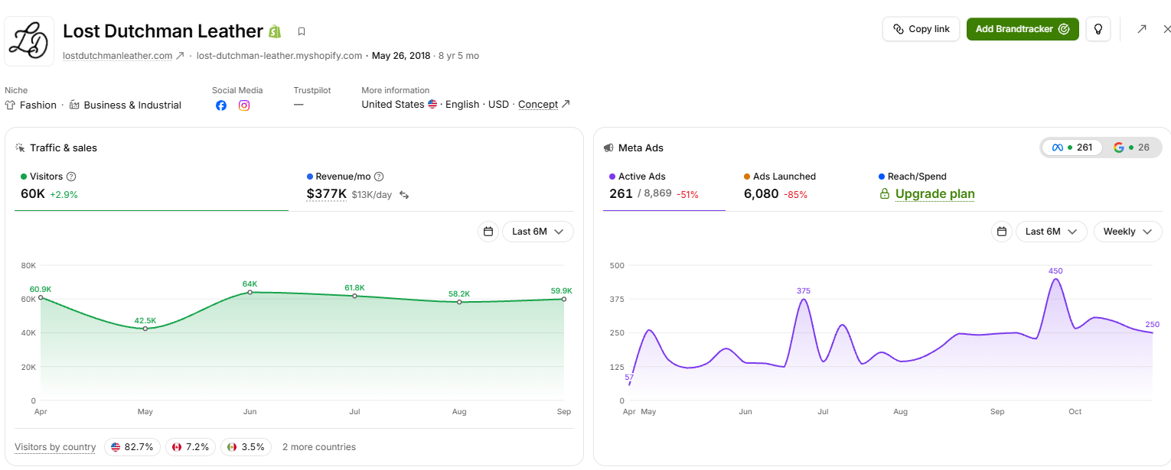The height and width of the screenshot is (470, 1171).
Task: Open calendar picker in Traffic & sales
Action: pos(488,232)
